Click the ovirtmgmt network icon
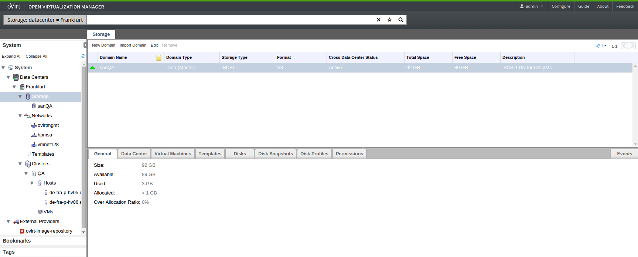 [34, 125]
